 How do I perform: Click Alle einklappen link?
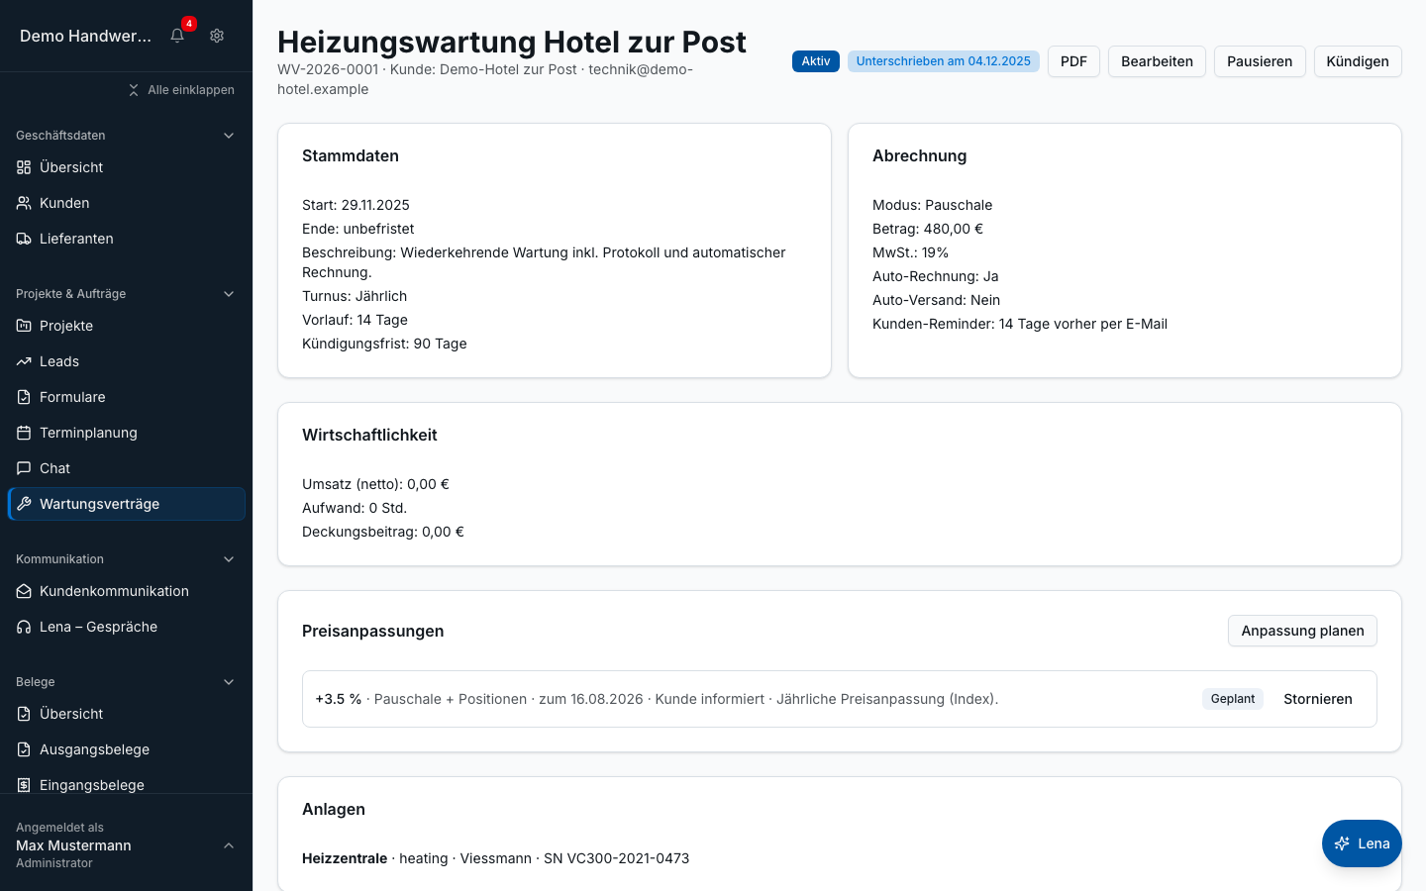point(181,90)
